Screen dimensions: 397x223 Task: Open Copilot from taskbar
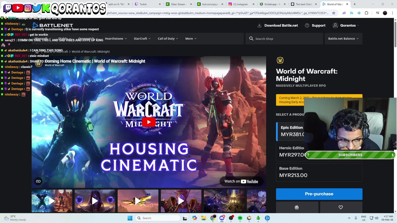pyautogui.click(x=194, y=218)
